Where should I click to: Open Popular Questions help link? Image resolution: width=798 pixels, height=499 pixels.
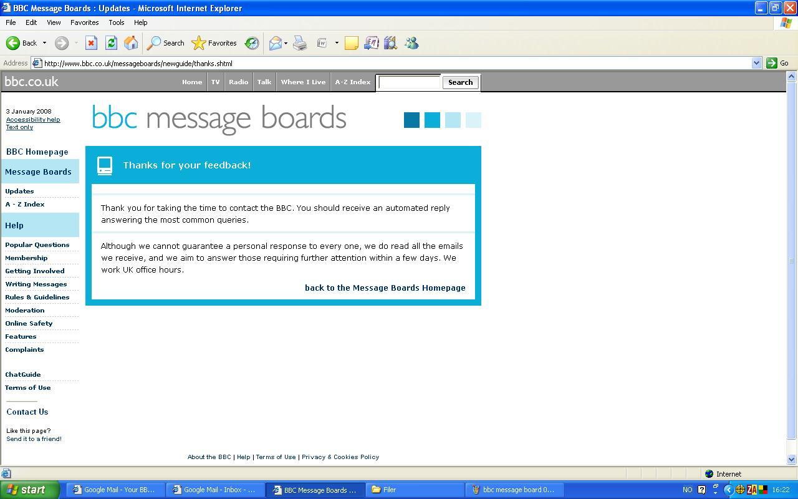(x=37, y=245)
